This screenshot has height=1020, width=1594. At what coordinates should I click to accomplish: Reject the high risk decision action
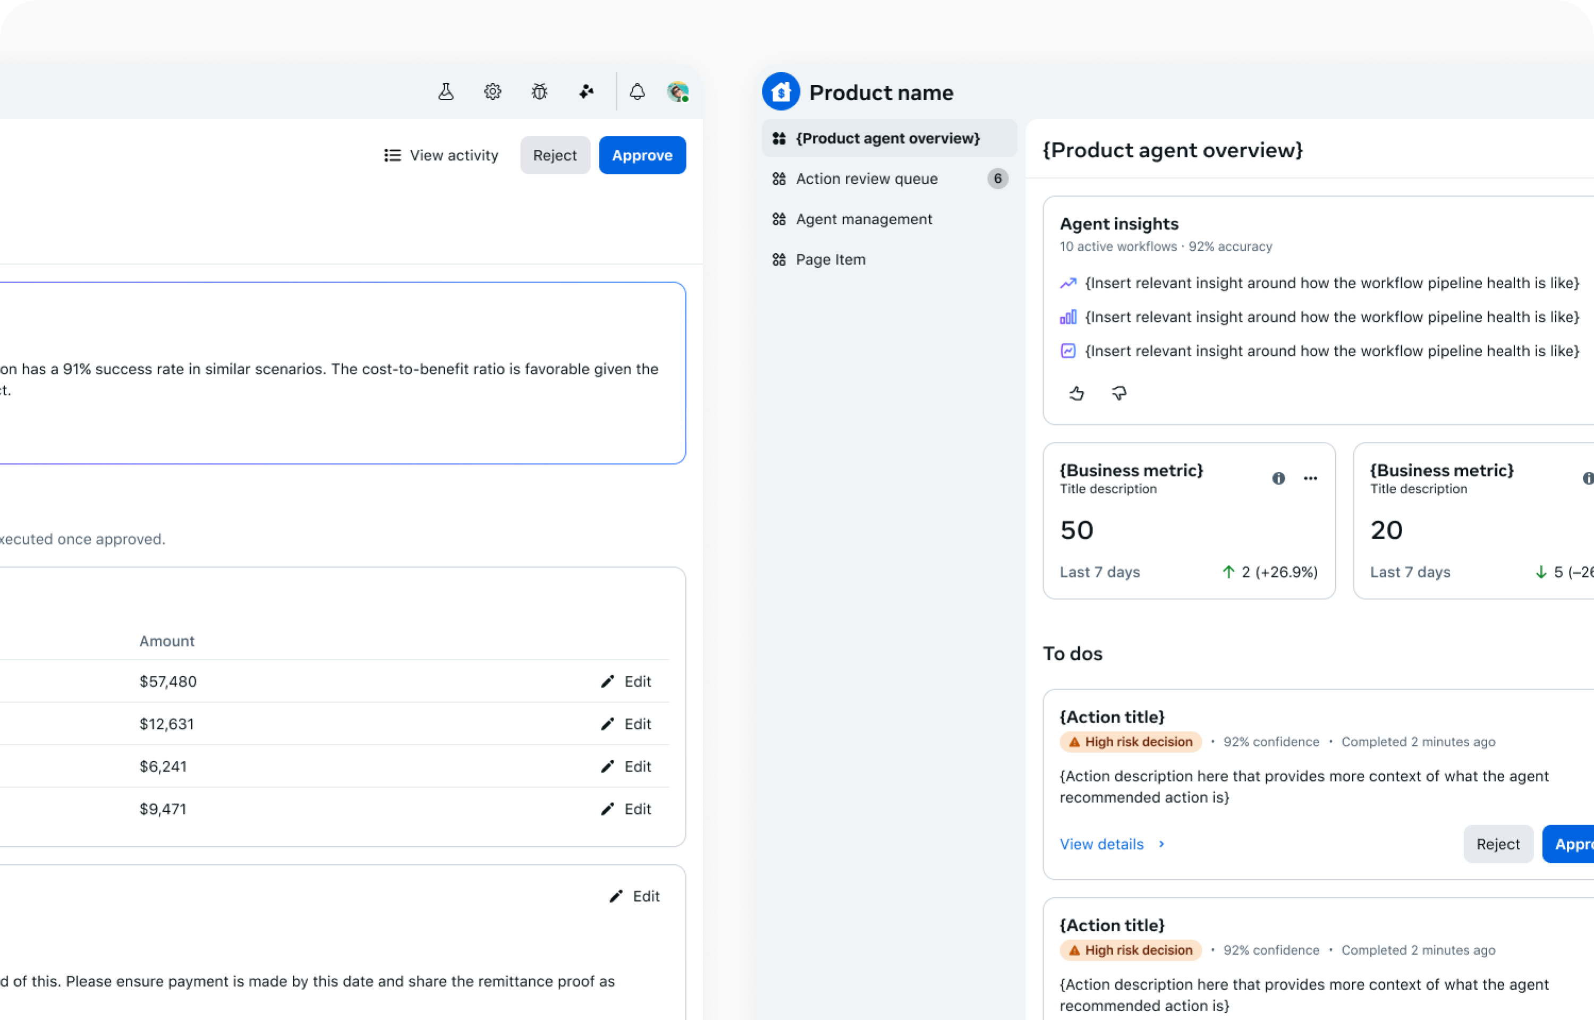1498,844
